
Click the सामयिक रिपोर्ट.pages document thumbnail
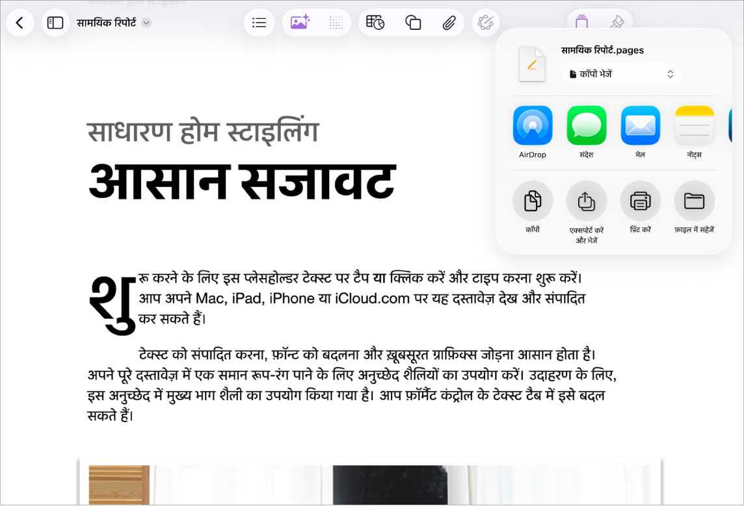click(x=532, y=64)
